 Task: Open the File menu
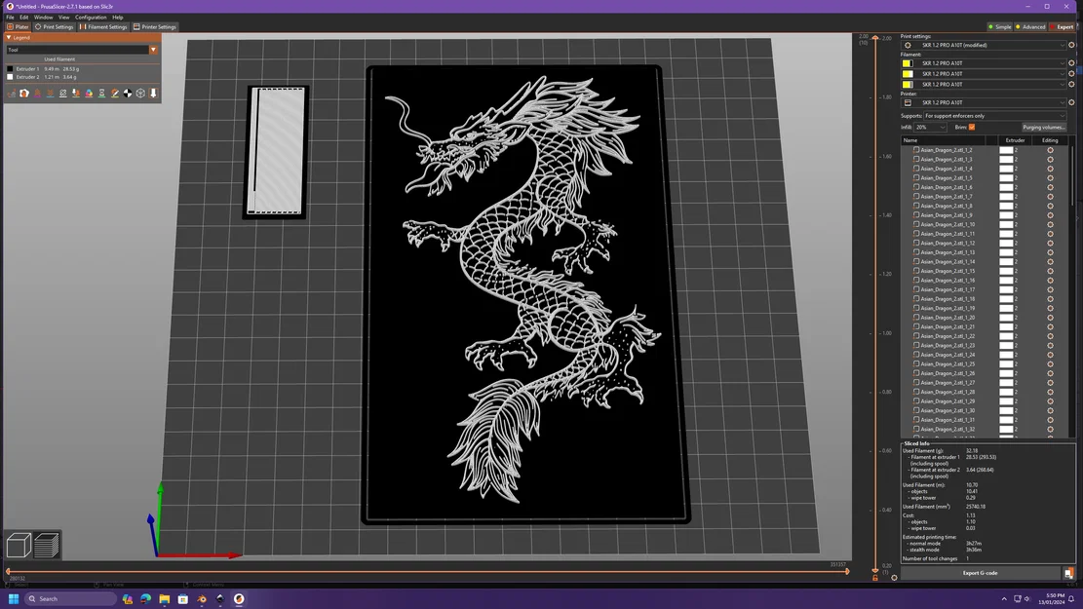[10, 18]
